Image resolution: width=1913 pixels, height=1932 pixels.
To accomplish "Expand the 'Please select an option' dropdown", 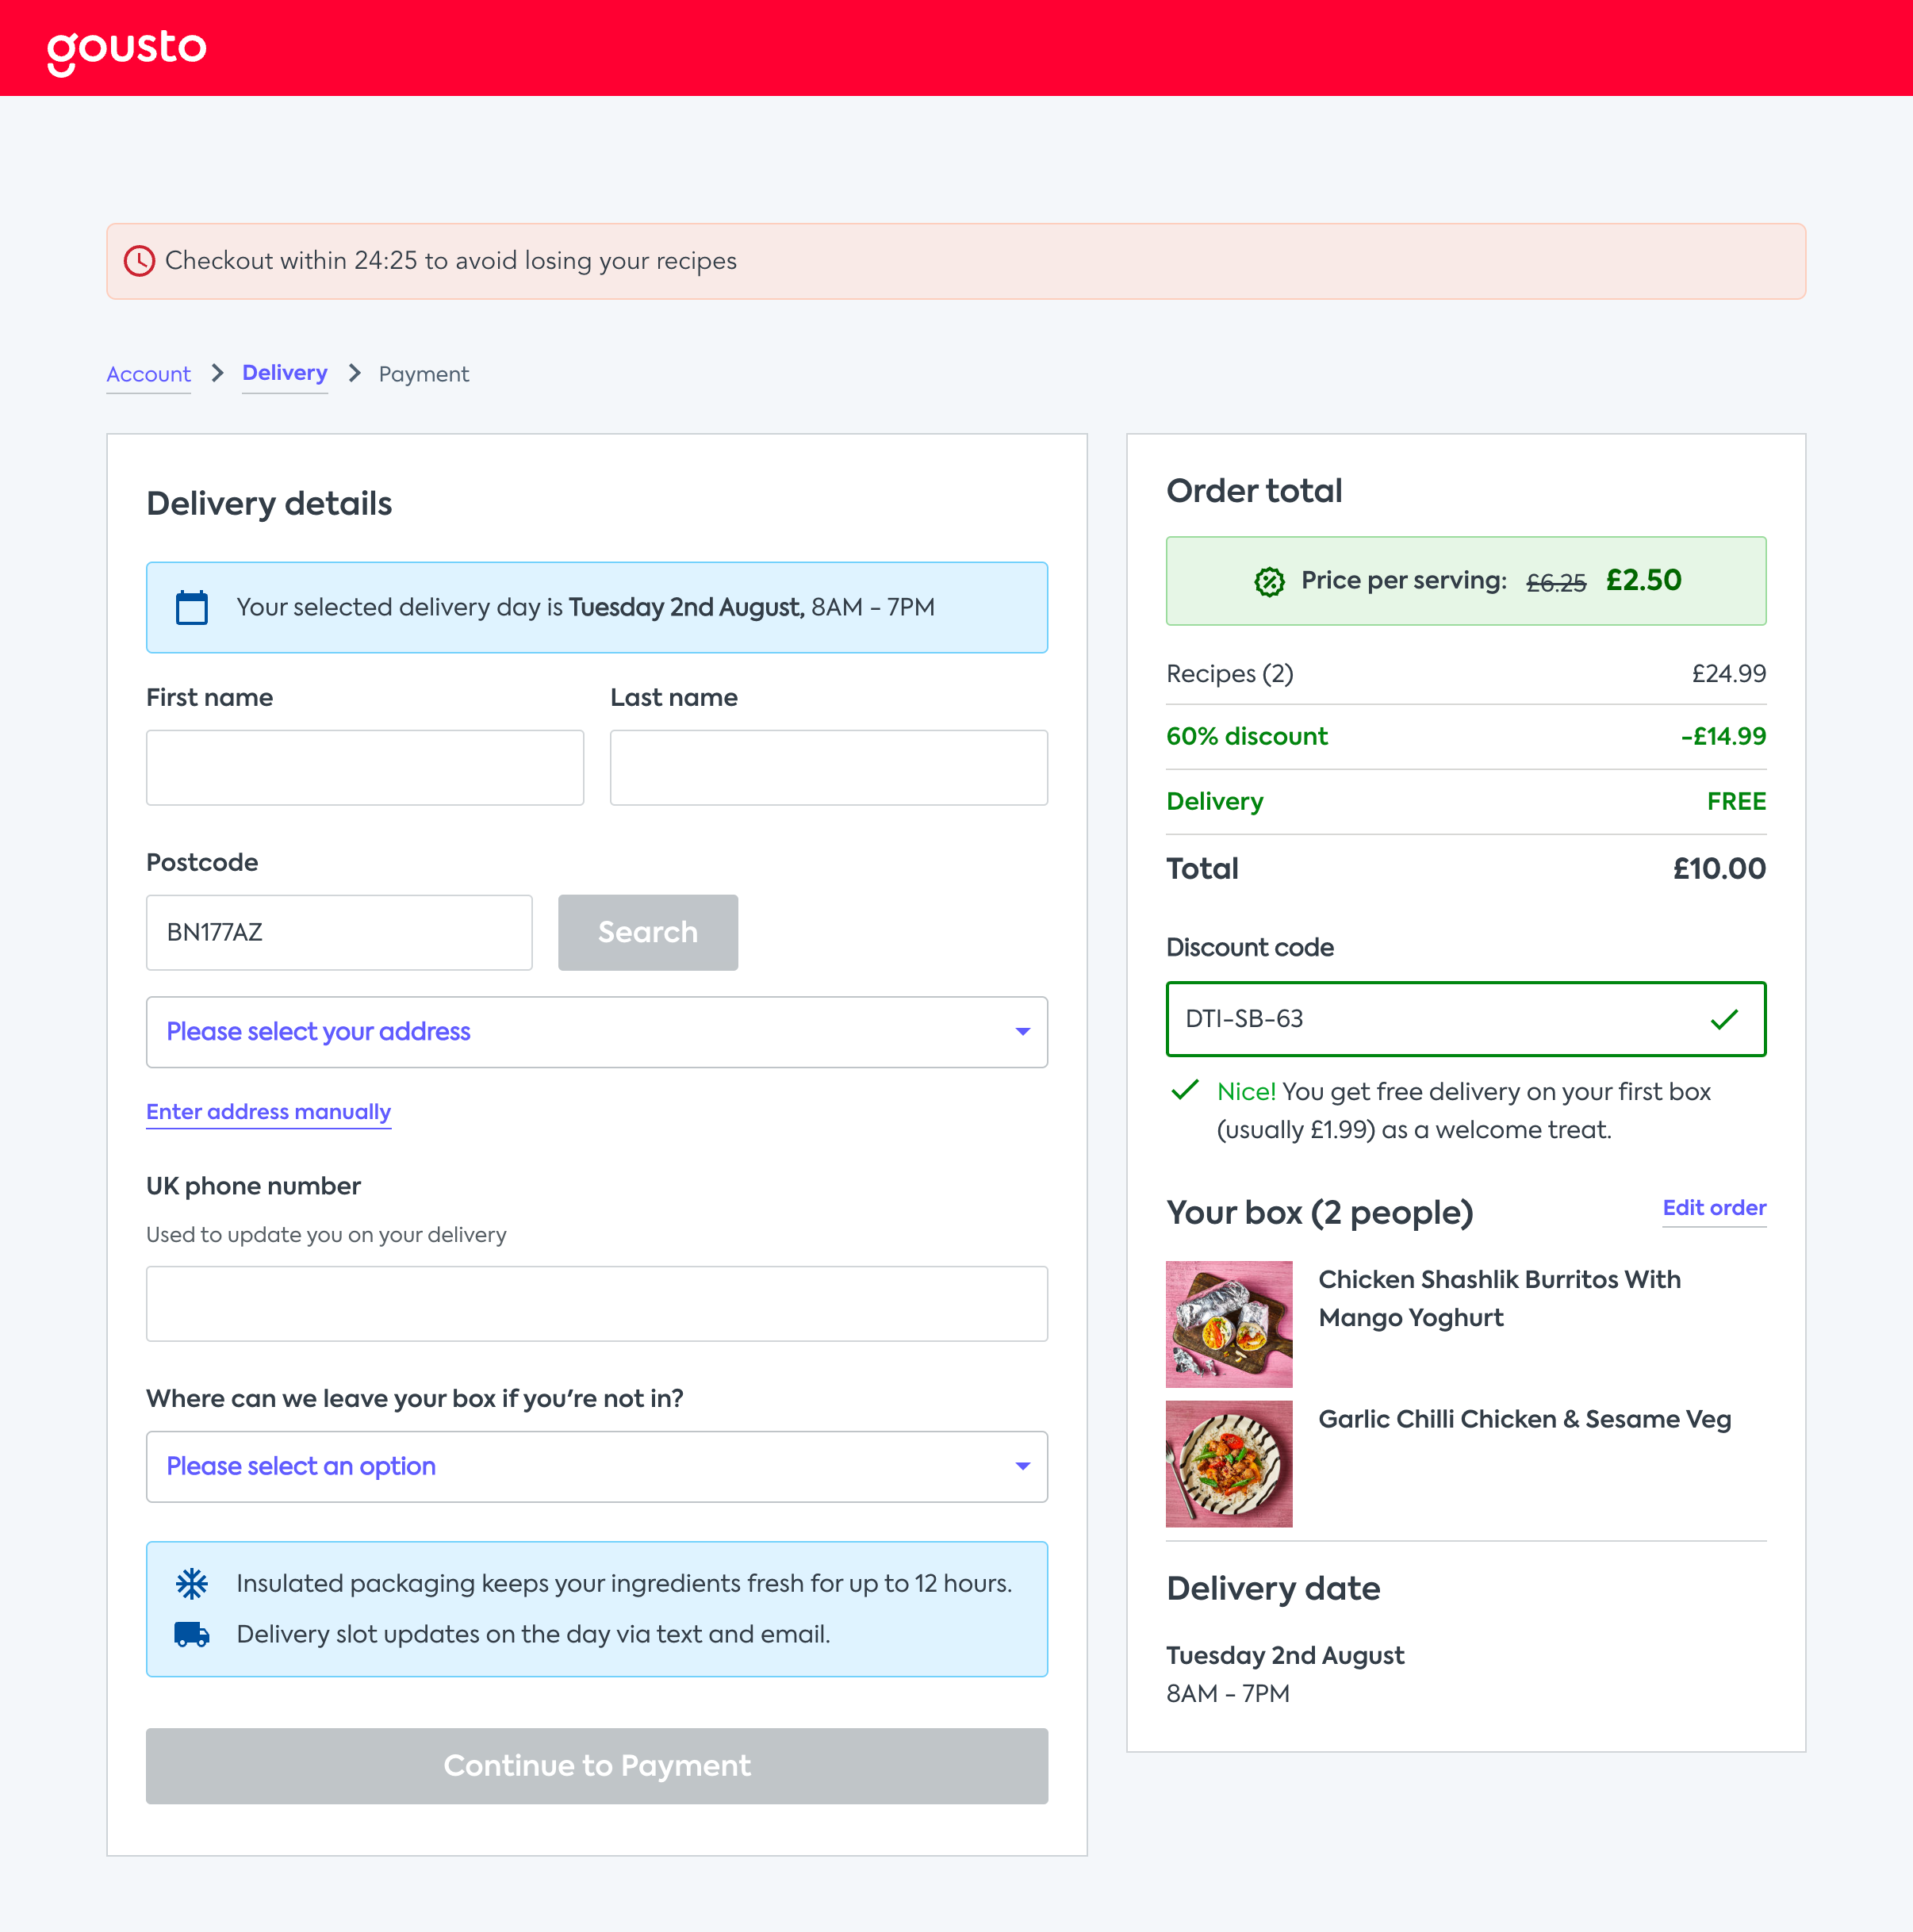I will 596,1467.
